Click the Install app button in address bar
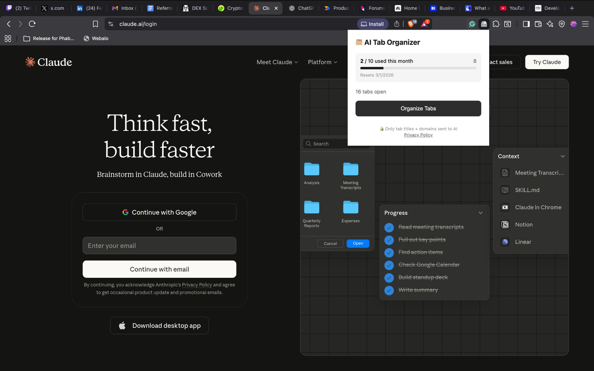This screenshot has width=594, height=371. (373, 24)
